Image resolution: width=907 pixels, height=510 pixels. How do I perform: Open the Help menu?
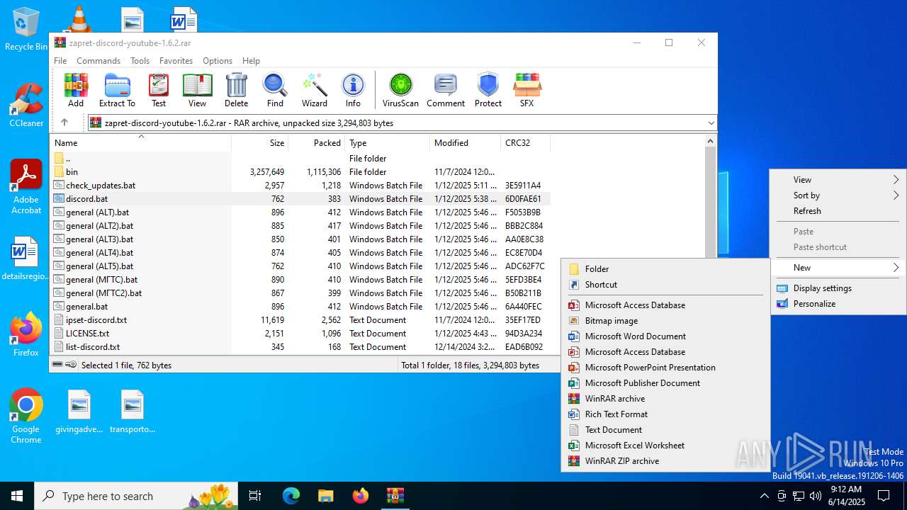click(x=251, y=61)
